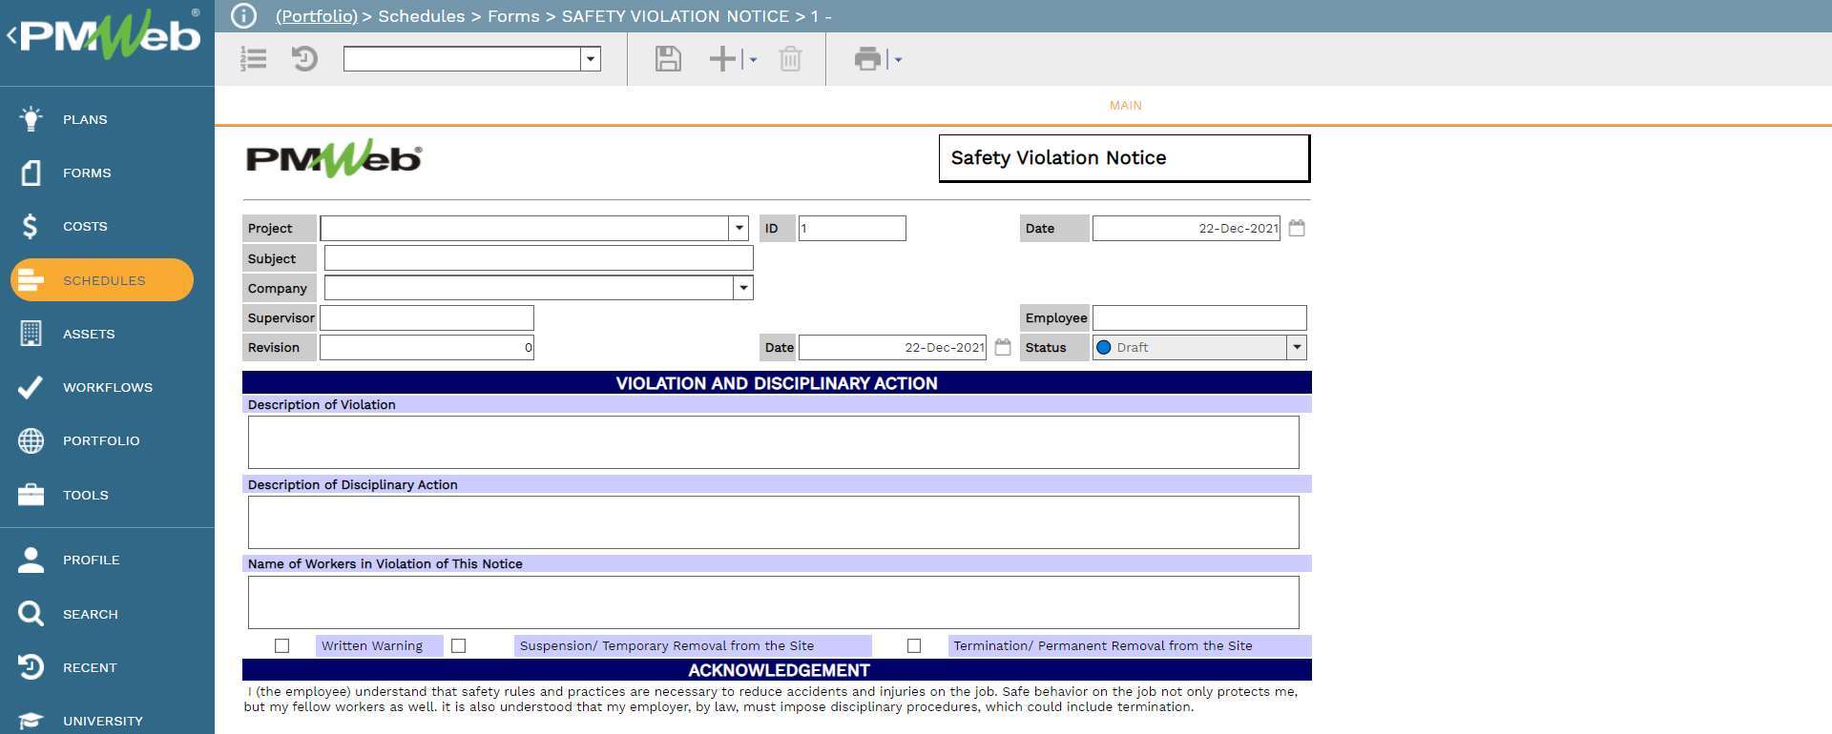The image size is (1832, 734).
Task: Open the Plans lightbulb icon
Action: 31,119
